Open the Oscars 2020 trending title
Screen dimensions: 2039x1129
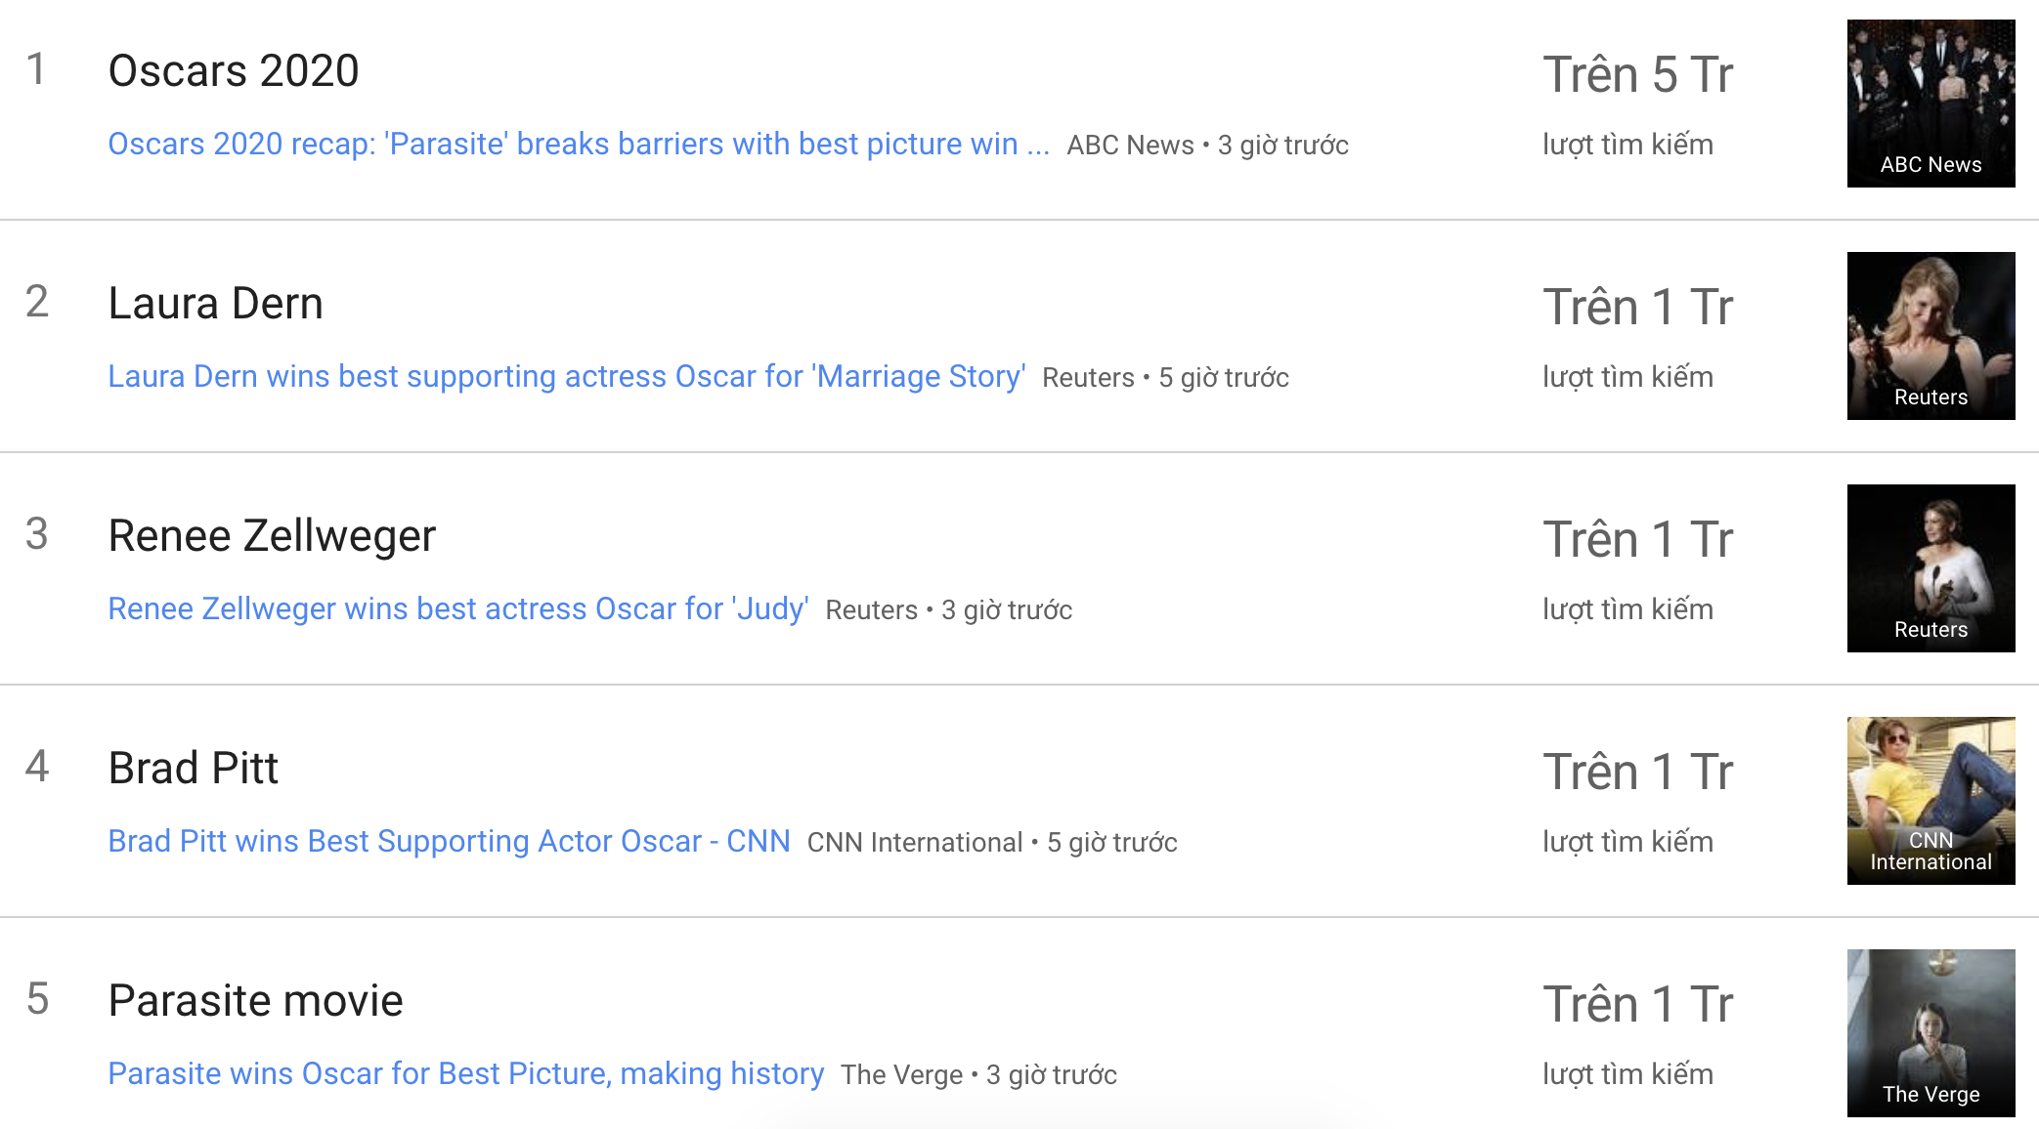coord(234,71)
